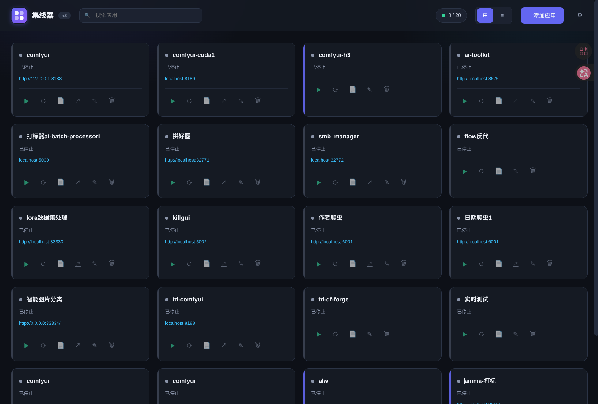Restart the 实时测试 app

click(x=482, y=334)
